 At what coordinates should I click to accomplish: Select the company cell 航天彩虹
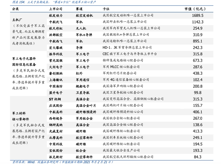tap(56, 29)
